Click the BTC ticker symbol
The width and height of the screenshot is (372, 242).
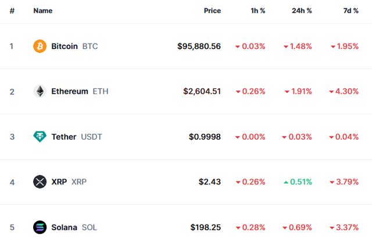point(90,46)
